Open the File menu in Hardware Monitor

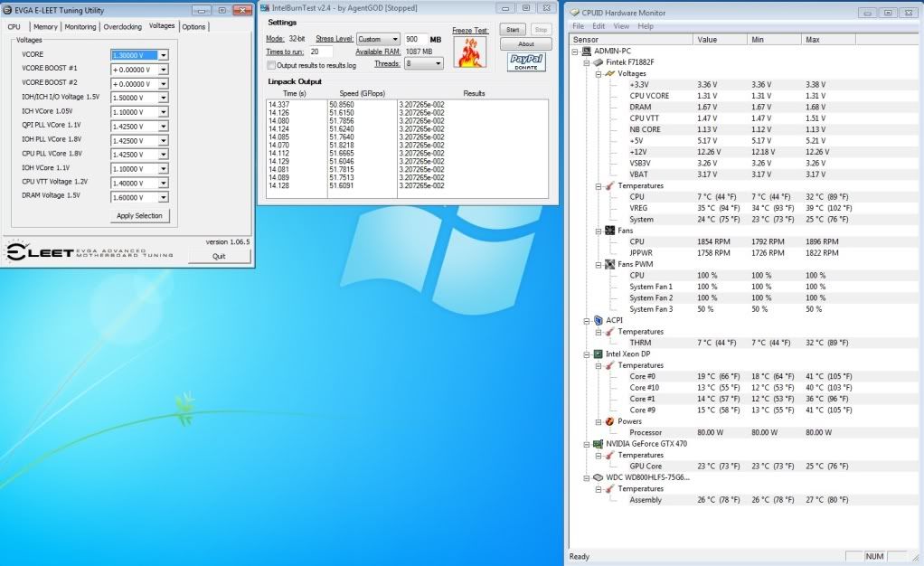pyautogui.click(x=578, y=26)
